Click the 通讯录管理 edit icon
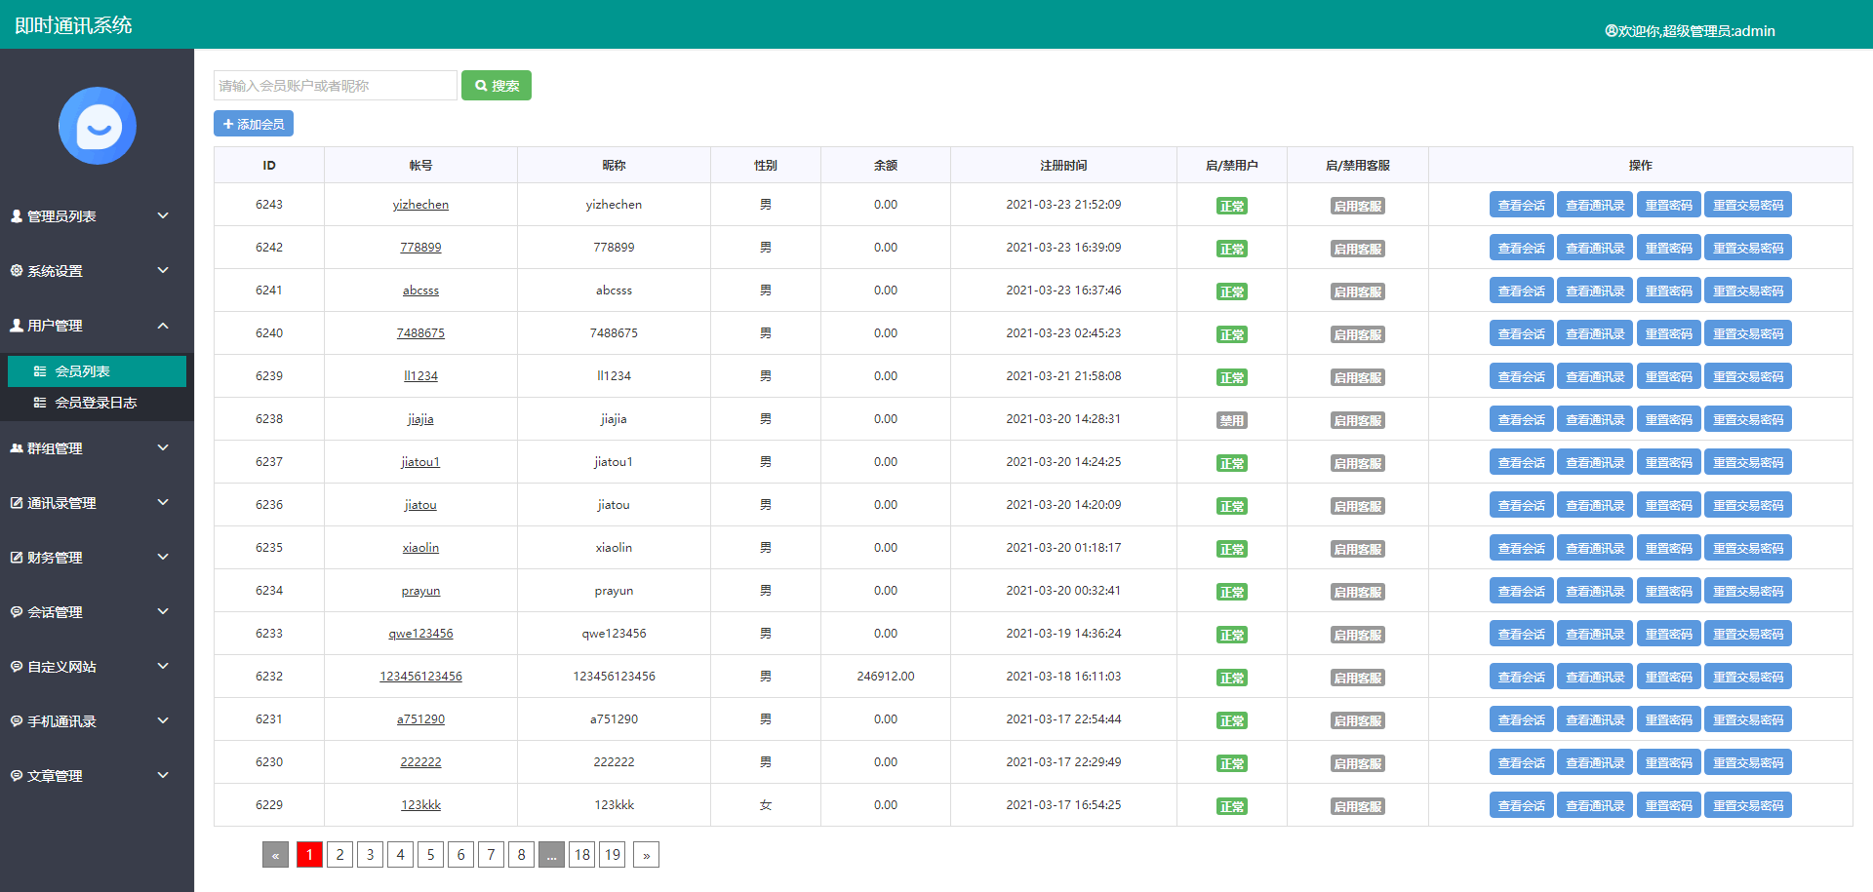The width and height of the screenshot is (1873, 892). click(17, 503)
